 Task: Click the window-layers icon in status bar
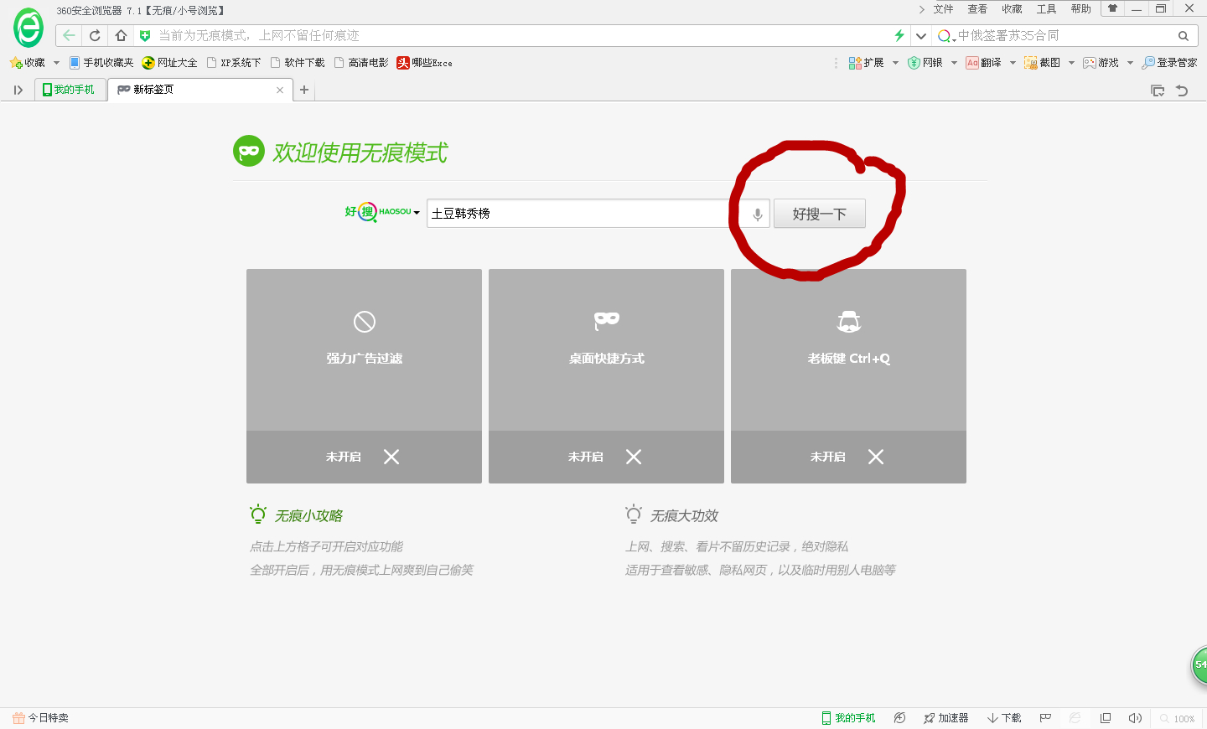click(1106, 718)
